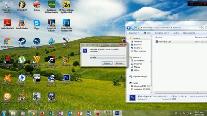Click the taskbar clock
207x116 pixels.
pyautogui.click(x=199, y=113)
